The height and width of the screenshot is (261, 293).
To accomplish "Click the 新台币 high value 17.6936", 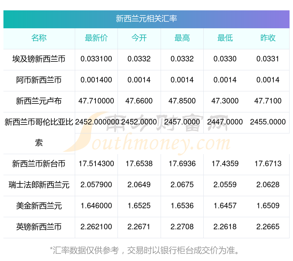I will click(x=182, y=164).
